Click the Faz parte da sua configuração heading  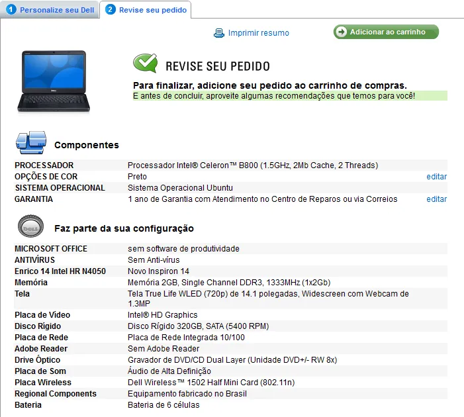(x=124, y=228)
